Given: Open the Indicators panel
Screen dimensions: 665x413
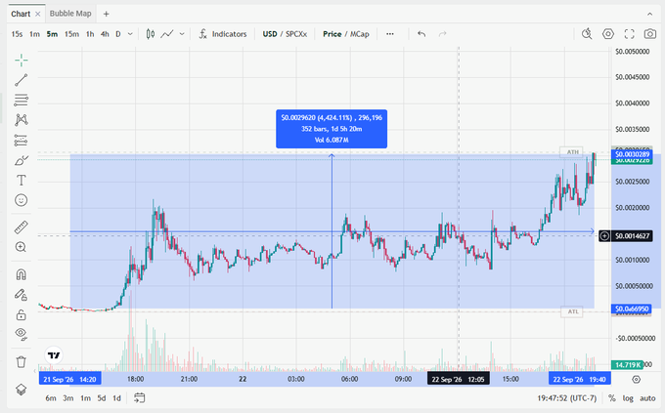Looking at the screenshot, I should (x=223, y=34).
